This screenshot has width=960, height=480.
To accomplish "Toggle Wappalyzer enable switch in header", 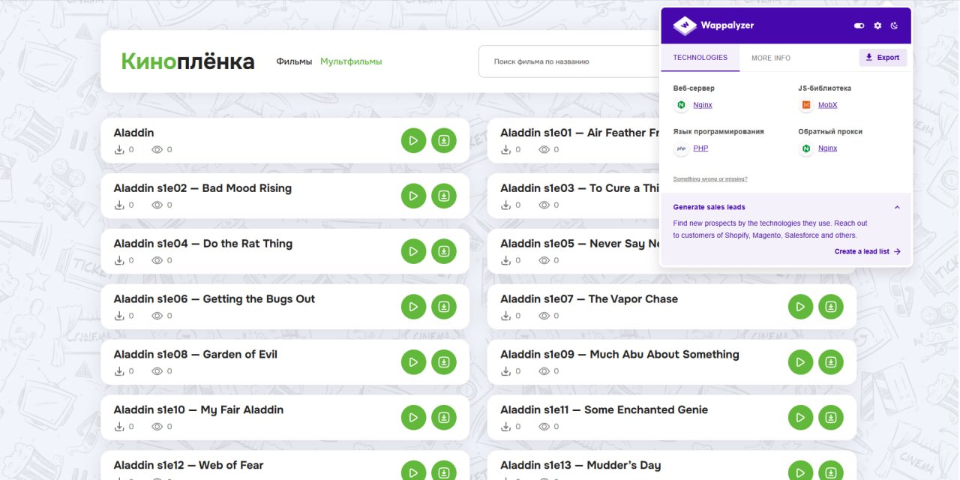I will 859,25.
